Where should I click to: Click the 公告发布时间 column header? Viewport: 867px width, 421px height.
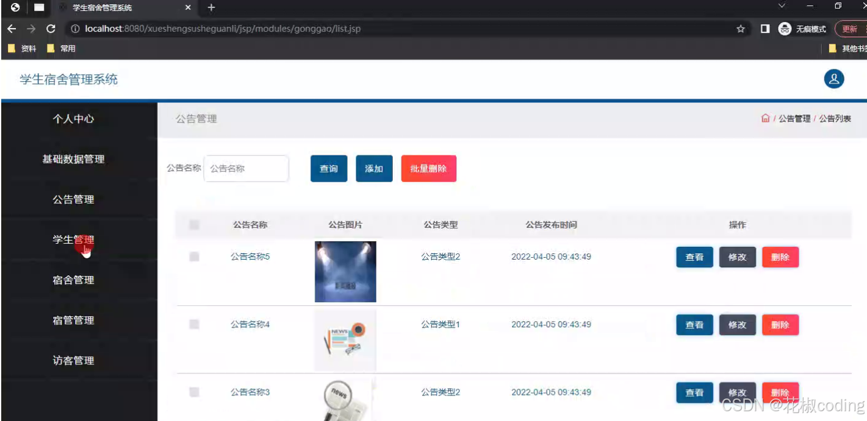(x=551, y=225)
